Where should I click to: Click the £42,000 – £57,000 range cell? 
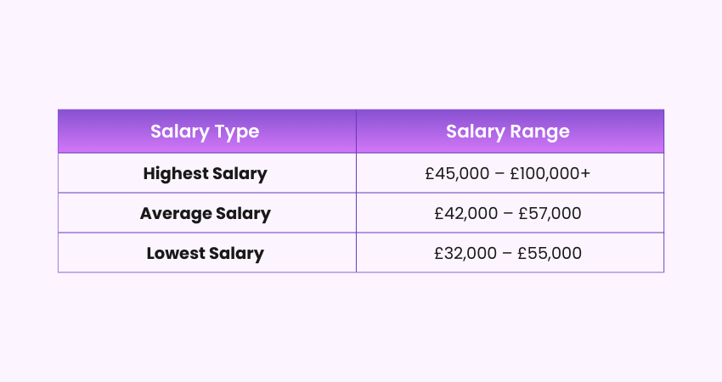(508, 213)
